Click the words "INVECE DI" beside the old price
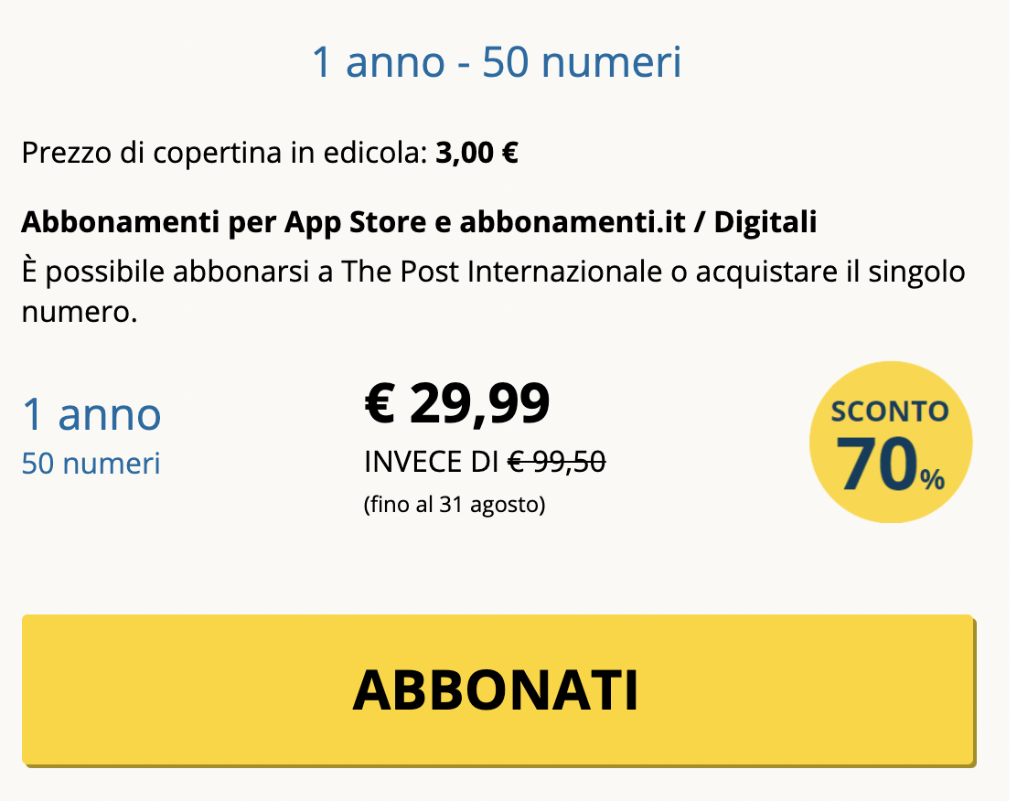1017x812 pixels. 432,462
